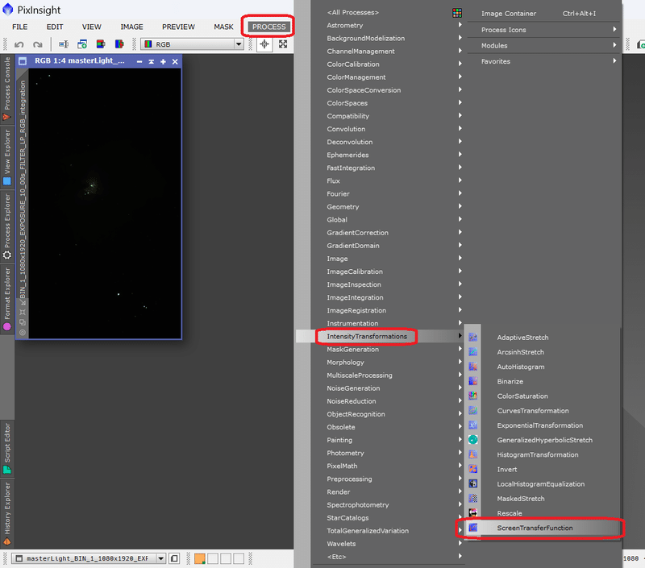Image resolution: width=645 pixels, height=568 pixels.
Task: Click the Rescale process icon
Action: (x=473, y=513)
